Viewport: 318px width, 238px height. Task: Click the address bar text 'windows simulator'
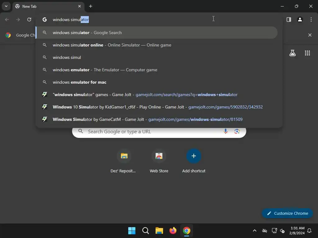(x=70, y=20)
